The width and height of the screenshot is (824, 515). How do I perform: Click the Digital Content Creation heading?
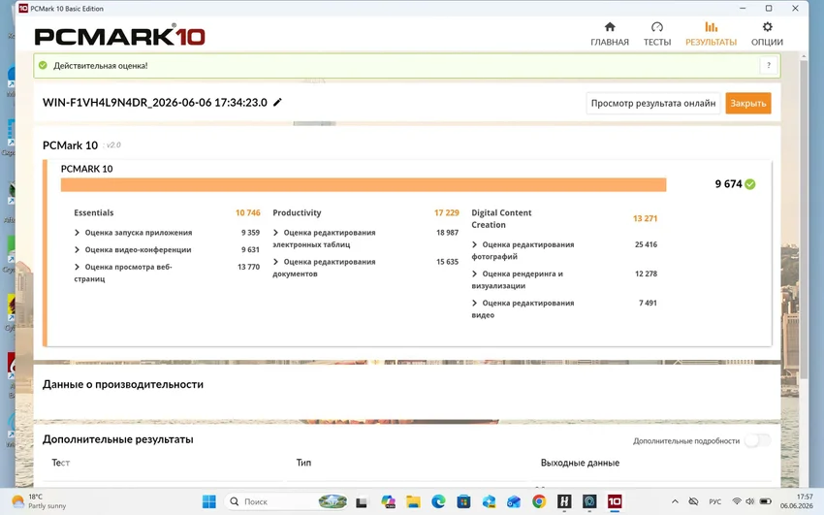(501, 218)
